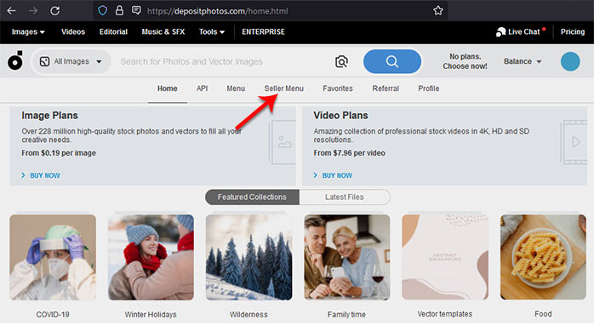Select the Menu tab

pos(236,88)
